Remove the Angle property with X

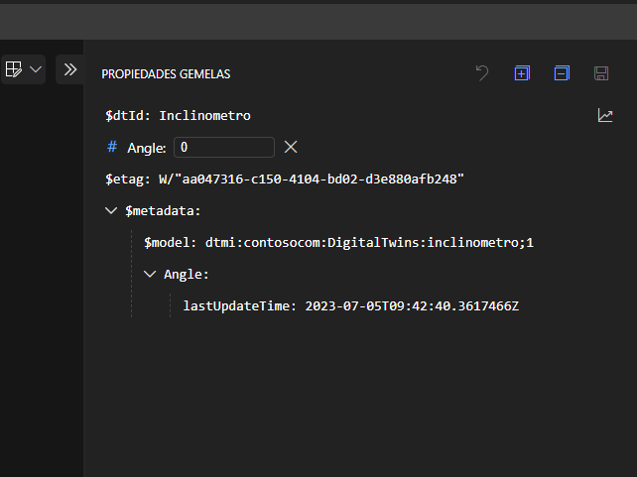click(291, 147)
